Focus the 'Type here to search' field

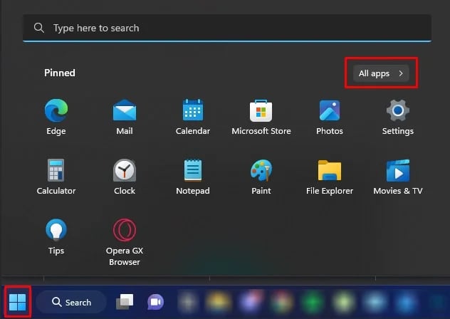[227, 28]
